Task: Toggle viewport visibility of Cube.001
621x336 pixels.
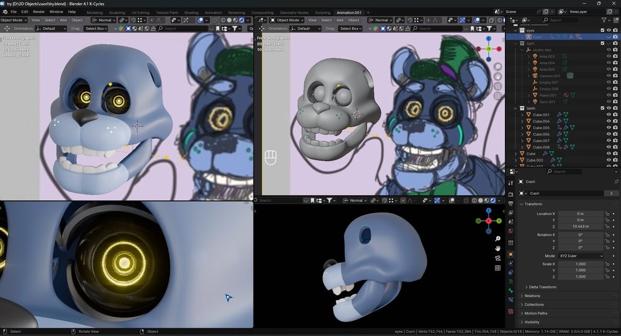Action: [609, 114]
